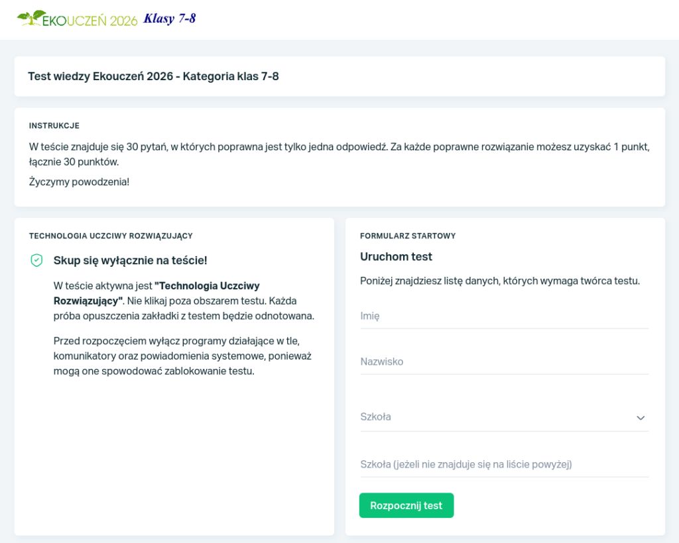Screen dimensions: 679x543
Task: Click the green shield checkmark icon
Action: pos(37,261)
